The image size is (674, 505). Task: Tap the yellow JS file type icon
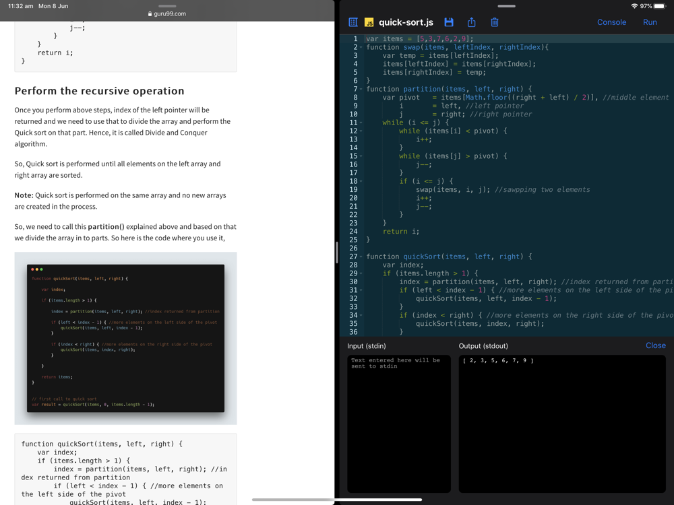369,22
